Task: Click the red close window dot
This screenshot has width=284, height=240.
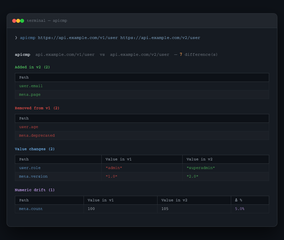Action: tap(14, 21)
